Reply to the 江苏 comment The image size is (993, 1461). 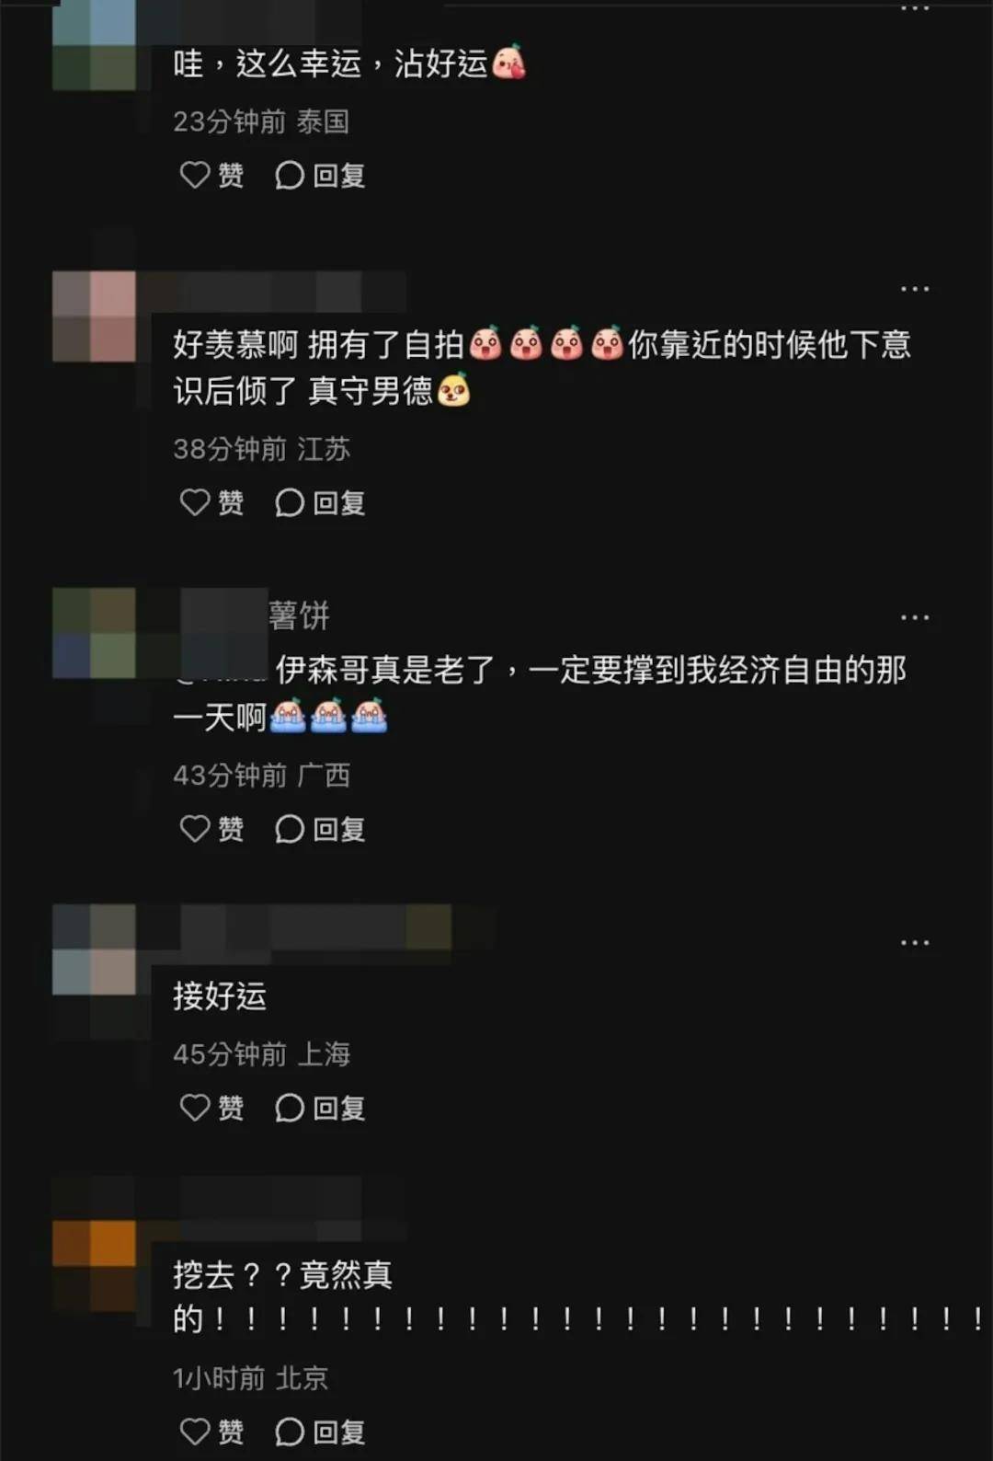pos(320,502)
